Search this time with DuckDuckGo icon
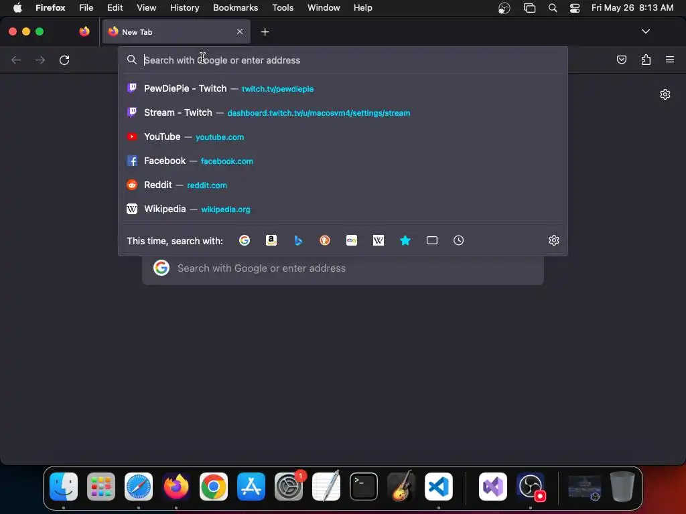 pyautogui.click(x=325, y=240)
